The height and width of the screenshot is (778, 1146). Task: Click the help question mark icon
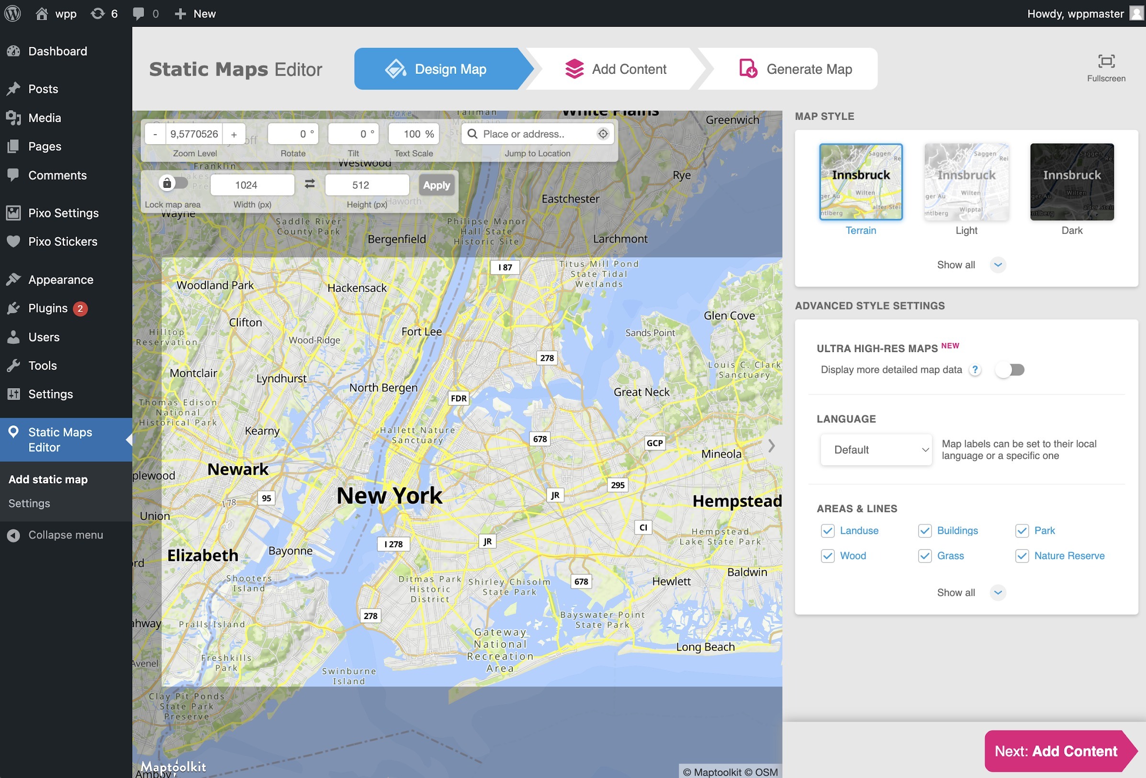(975, 369)
